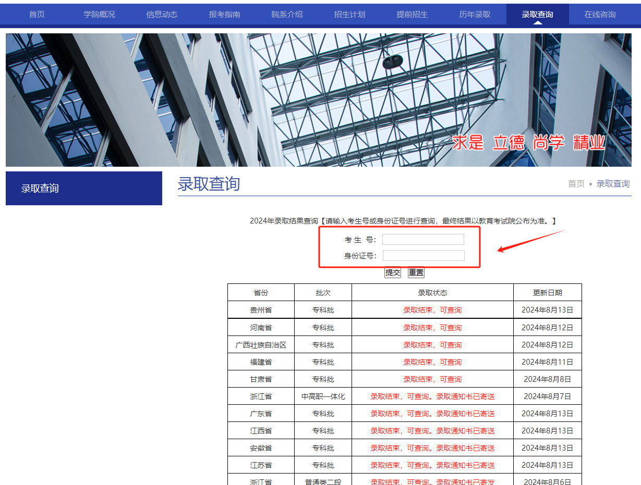Click the 院系介绍 navigation item

[287, 15]
